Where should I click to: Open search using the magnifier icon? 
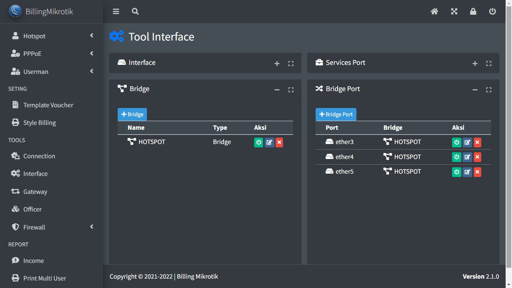tap(135, 12)
